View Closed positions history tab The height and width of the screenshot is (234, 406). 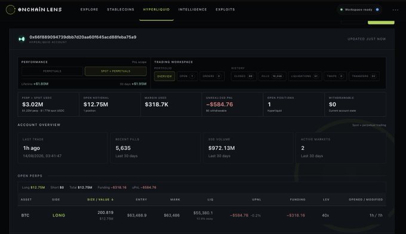244,76
